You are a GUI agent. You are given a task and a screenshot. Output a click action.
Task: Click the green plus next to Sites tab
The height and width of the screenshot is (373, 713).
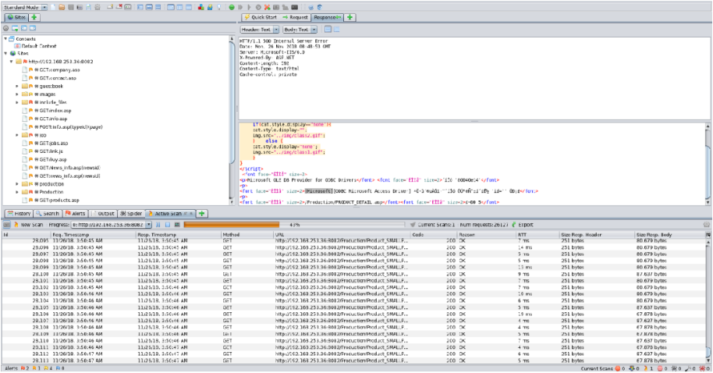pos(35,16)
